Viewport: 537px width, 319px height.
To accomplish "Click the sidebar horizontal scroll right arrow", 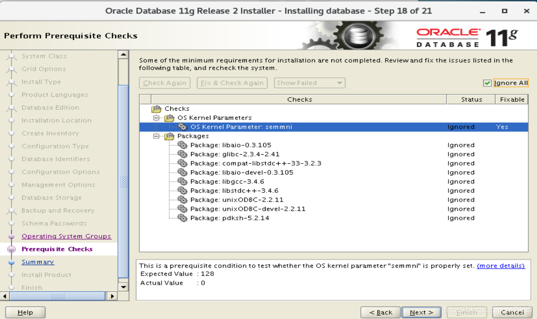I will tap(112, 296).
